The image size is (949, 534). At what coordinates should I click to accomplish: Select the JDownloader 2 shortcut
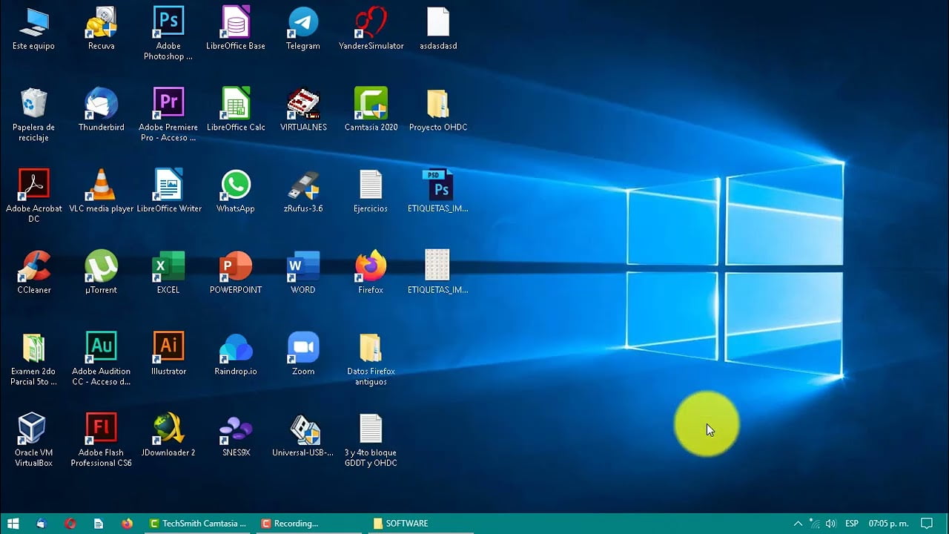point(168,435)
